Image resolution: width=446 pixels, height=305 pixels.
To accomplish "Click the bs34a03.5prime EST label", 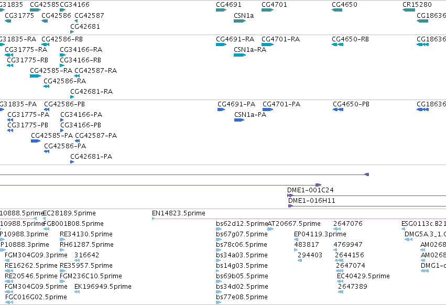I will point(242,255).
